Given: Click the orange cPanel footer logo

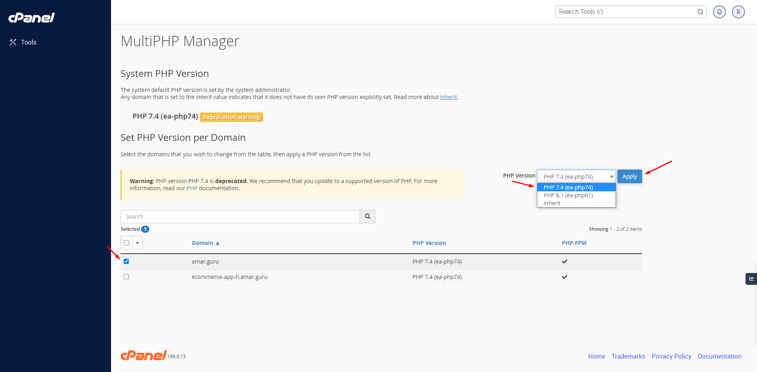Looking at the screenshot, I should click(143, 355).
